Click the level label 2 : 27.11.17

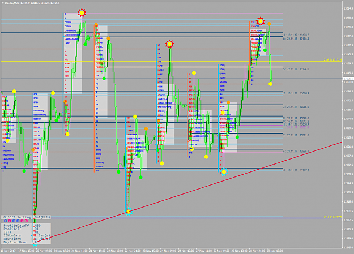(x=296, y=135)
